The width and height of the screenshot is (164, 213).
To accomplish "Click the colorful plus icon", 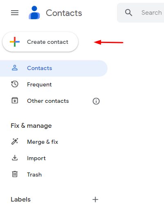I will pyautogui.click(x=15, y=42).
